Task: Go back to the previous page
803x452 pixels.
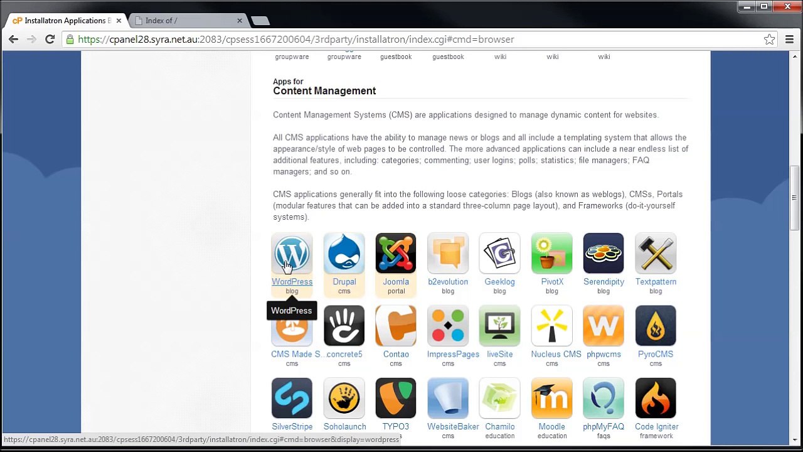Action: 14,40
